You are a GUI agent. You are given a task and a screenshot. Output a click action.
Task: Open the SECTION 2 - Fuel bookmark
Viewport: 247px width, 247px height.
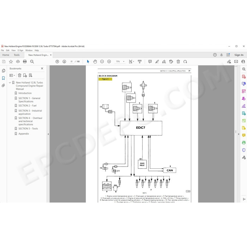(x=28, y=106)
